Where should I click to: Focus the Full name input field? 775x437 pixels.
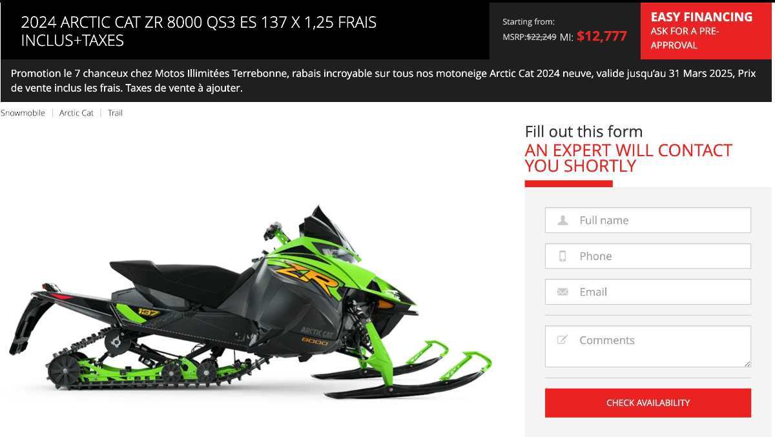pos(648,220)
